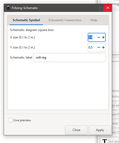
Task: Click the Y size value field
Action: 92,47
